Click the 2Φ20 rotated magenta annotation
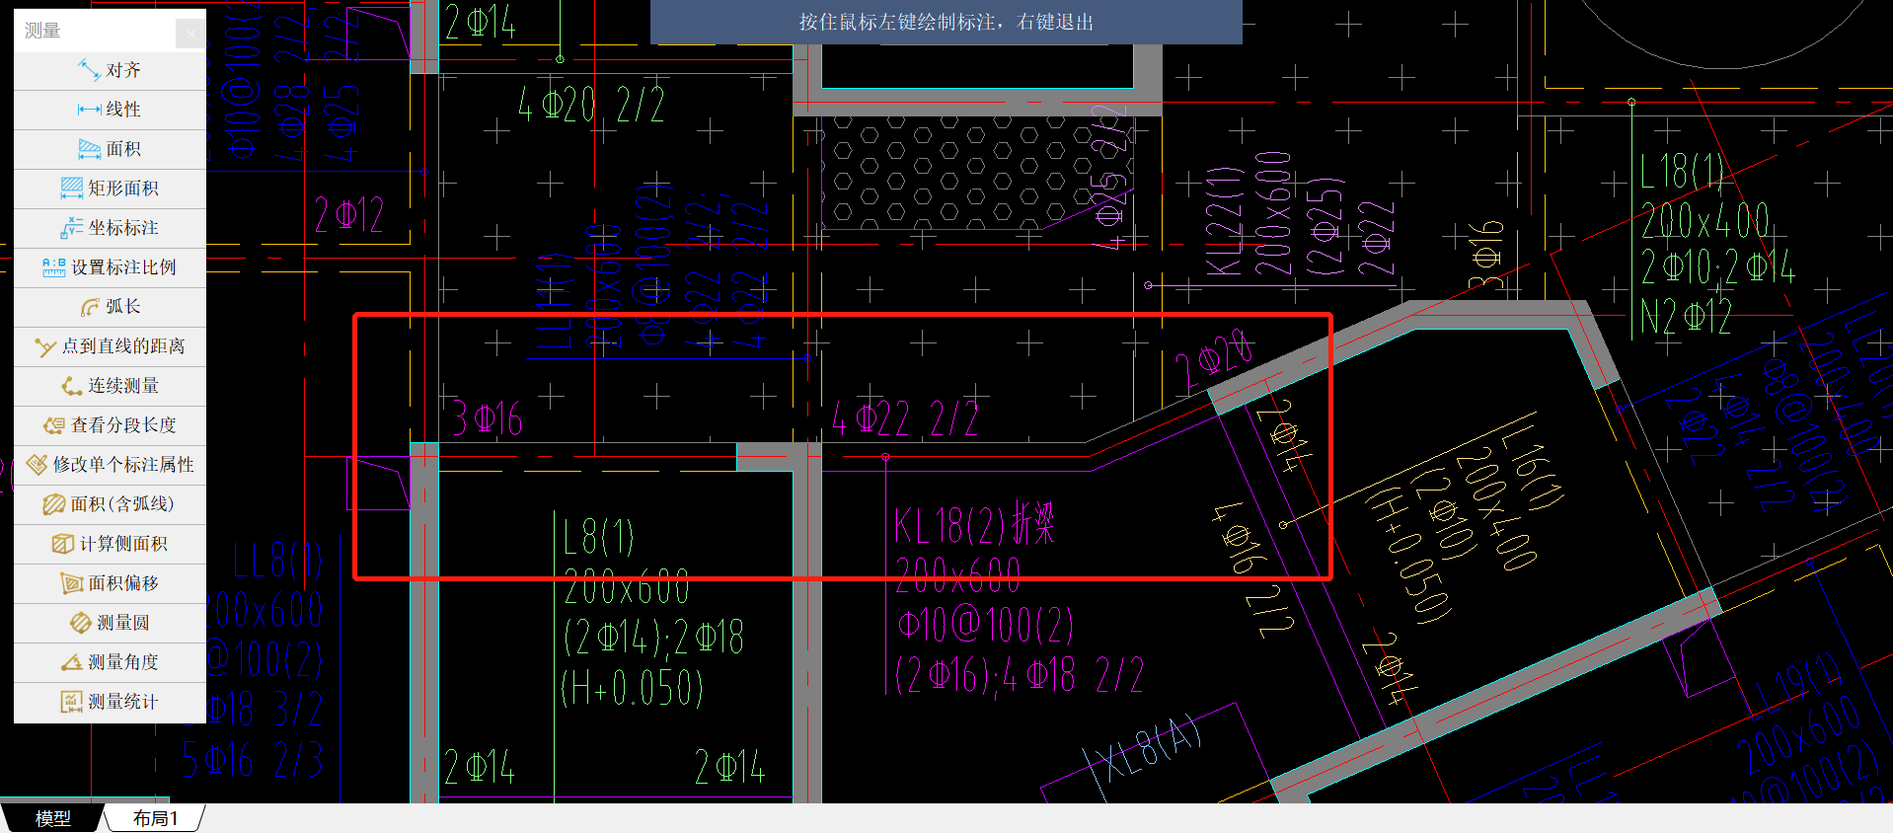This screenshot has height=833, width=1893. click(x=1216, y=357)
